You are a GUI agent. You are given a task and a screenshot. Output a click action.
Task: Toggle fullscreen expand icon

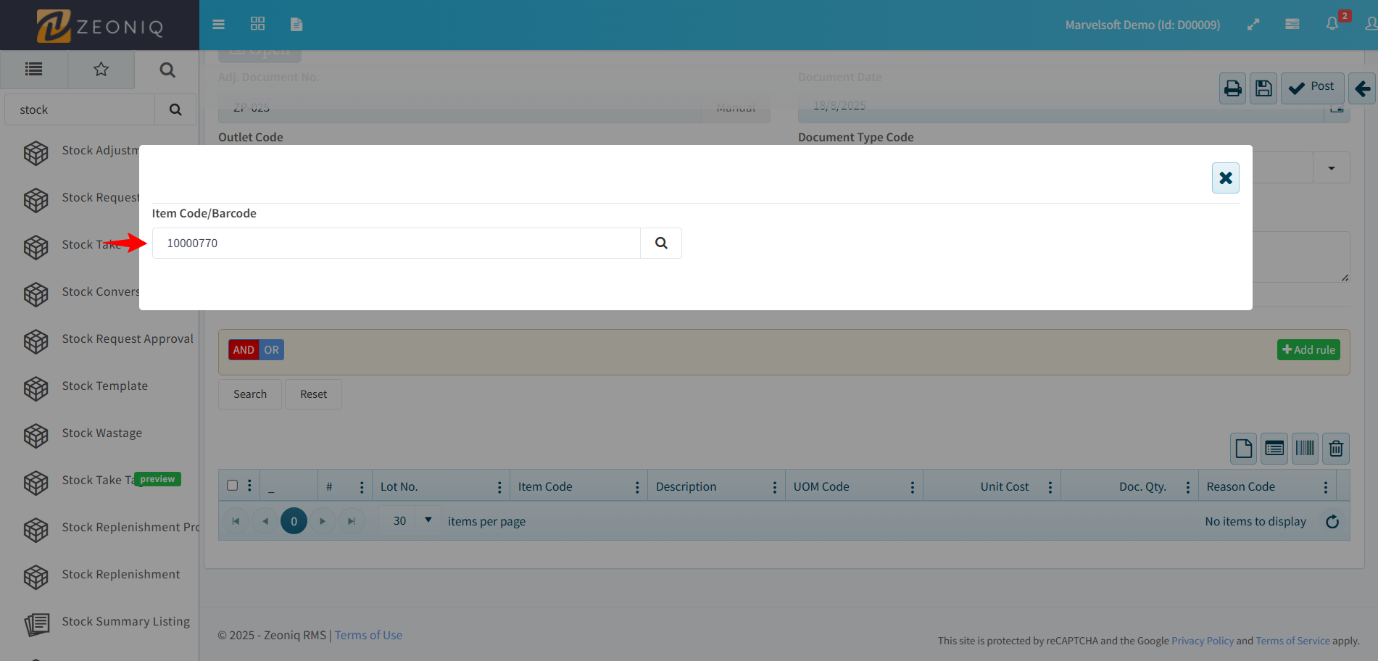click(1253, 25)
